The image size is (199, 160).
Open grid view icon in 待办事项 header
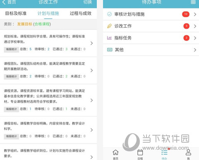tap(193, 2)
